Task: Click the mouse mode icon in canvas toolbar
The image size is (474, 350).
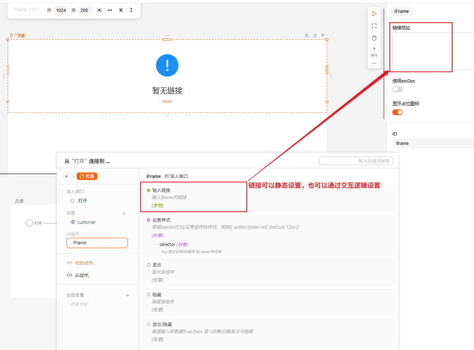Action: tap(374, 38)
